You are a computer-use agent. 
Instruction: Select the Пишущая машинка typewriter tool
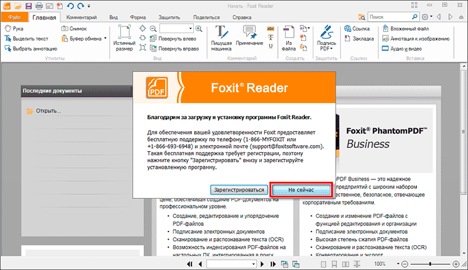pos(221,38)
